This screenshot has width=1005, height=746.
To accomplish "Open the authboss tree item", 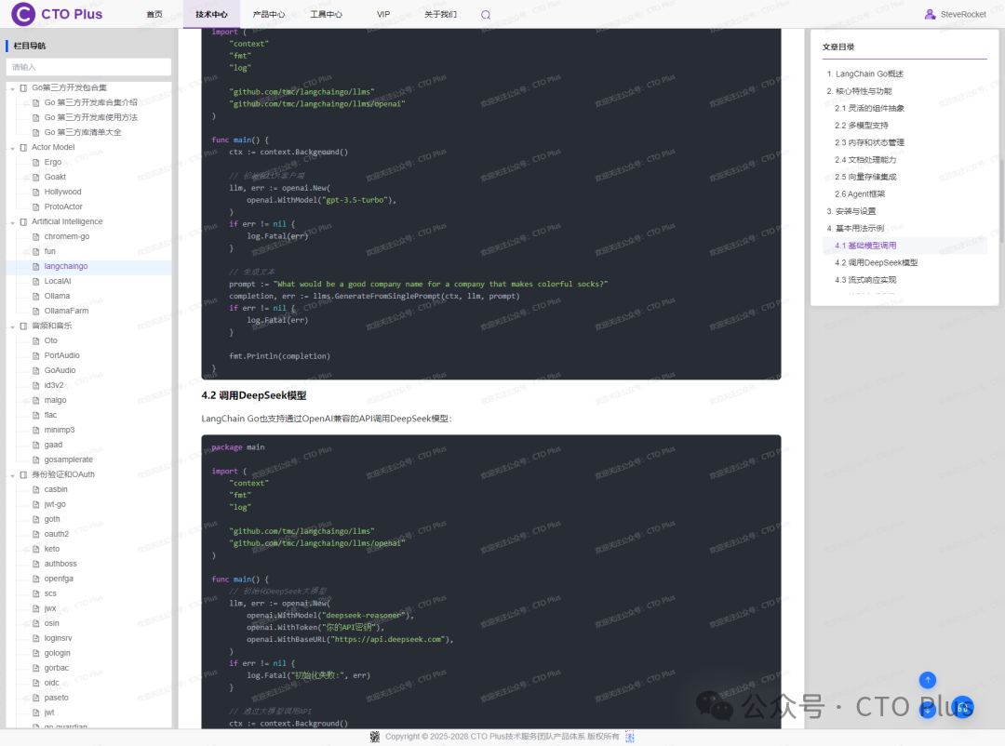I will click(x=60, y=564).
